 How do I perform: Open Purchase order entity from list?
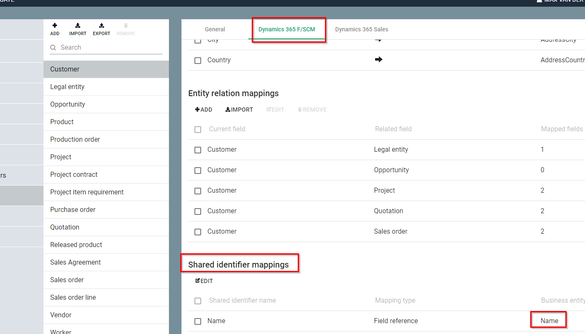click(73, 209)
